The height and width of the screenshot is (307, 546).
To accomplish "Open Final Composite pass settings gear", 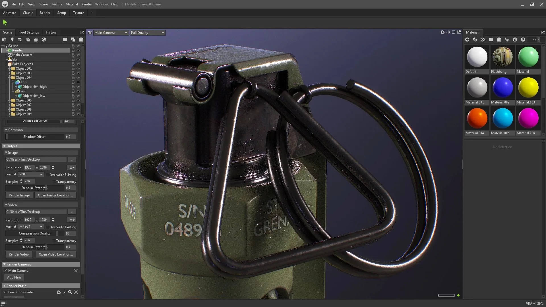I will pyautogui.click(x=59, y=292).
